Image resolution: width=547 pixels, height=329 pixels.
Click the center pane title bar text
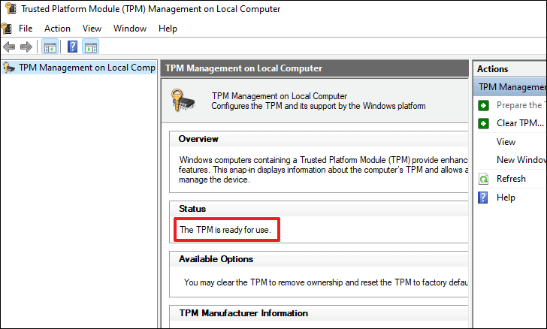click(x=243, y=68)
